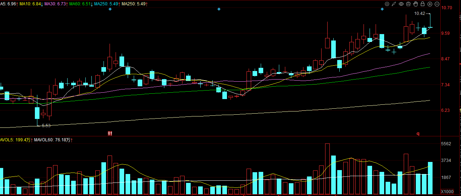This screenshot has height=196, width=461.
Task: Click the tallest red volume bar
Action: pos(327,169)
